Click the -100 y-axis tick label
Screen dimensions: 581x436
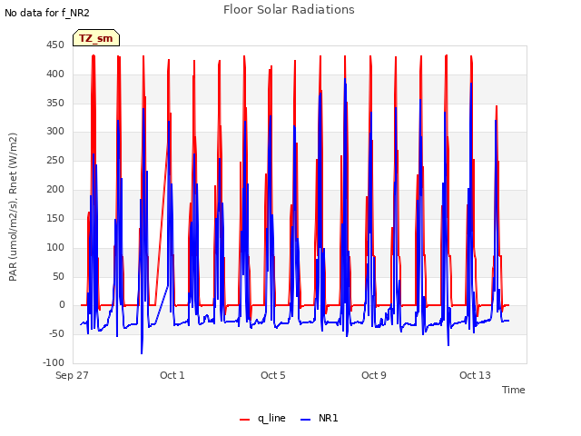coord(54,362)
